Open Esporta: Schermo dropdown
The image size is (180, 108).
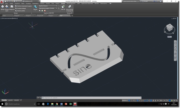point(48,6)
